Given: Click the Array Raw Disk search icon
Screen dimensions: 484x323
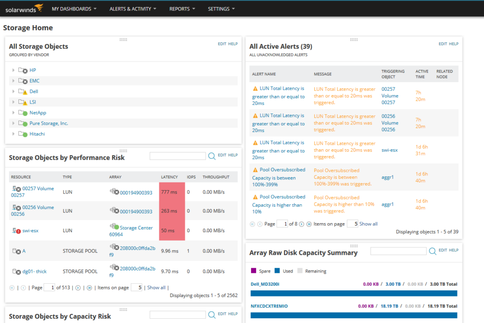Looking at the screenshot, I should click(x=432, y=251).
